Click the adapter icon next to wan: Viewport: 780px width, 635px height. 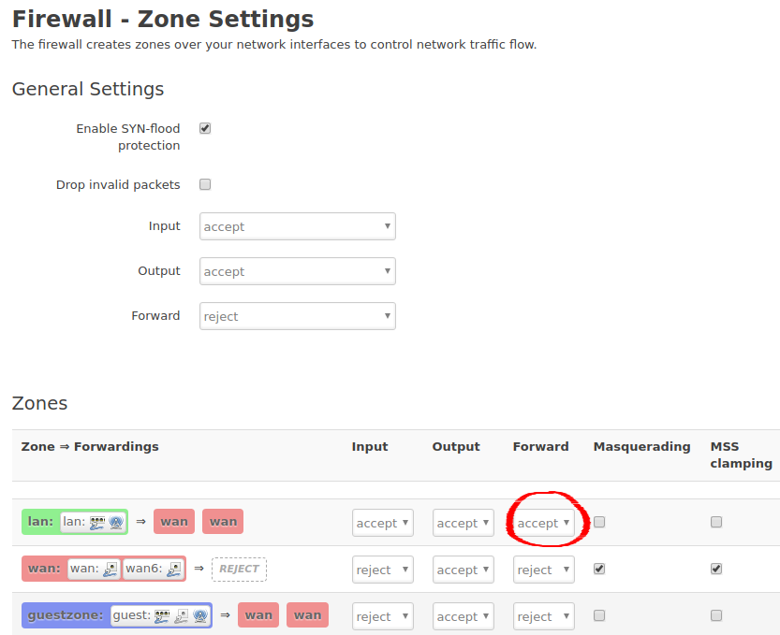coord(109,569)
